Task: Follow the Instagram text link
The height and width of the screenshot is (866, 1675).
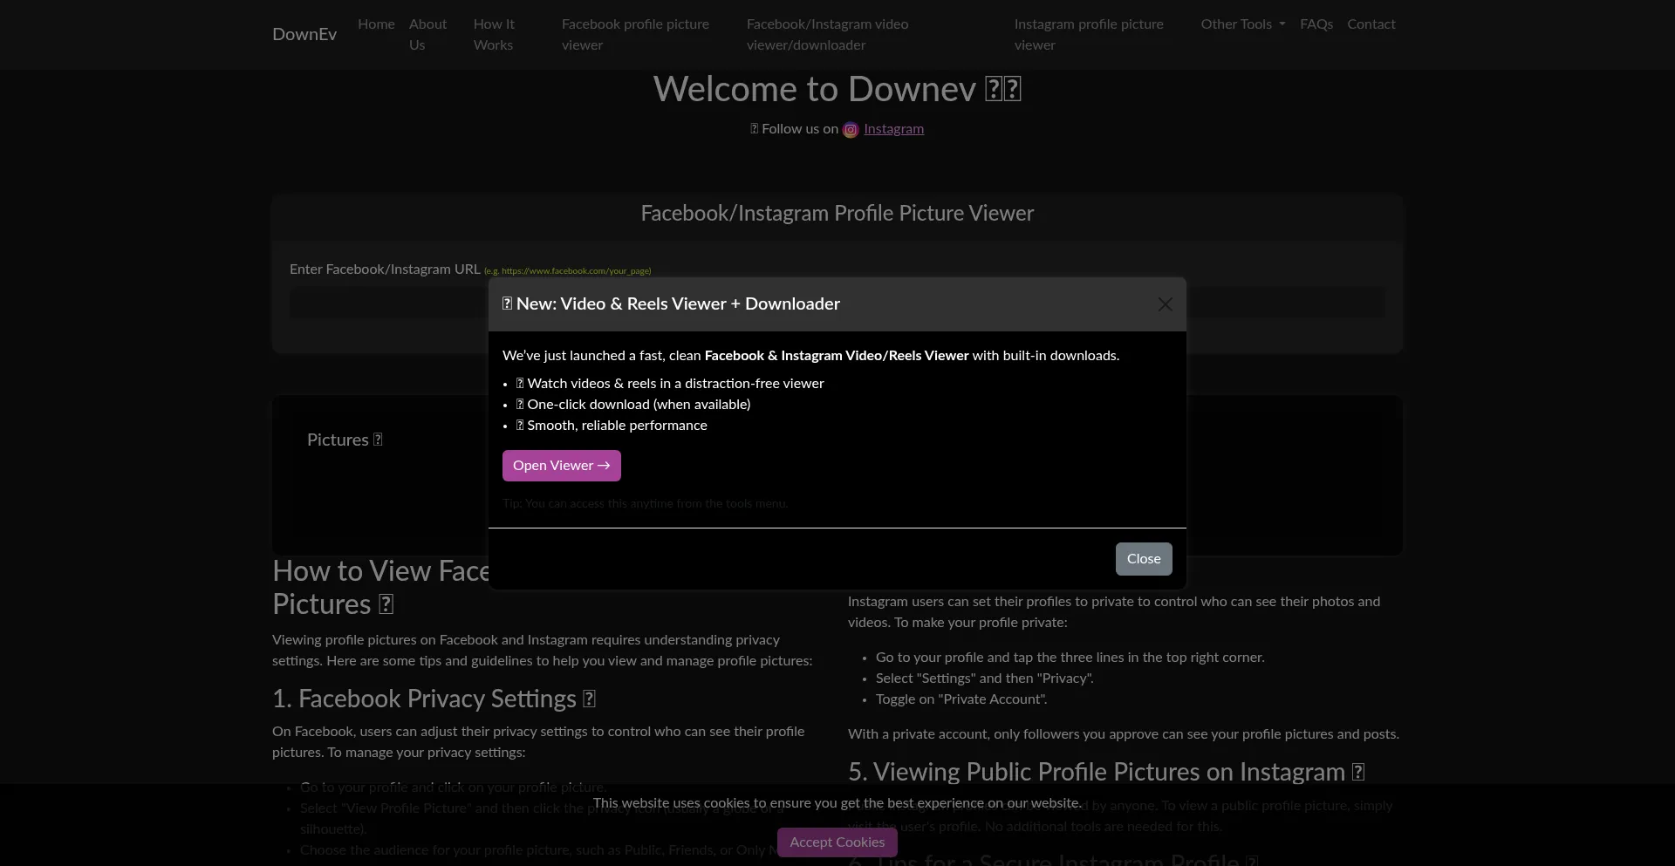Action: [893, 129]
